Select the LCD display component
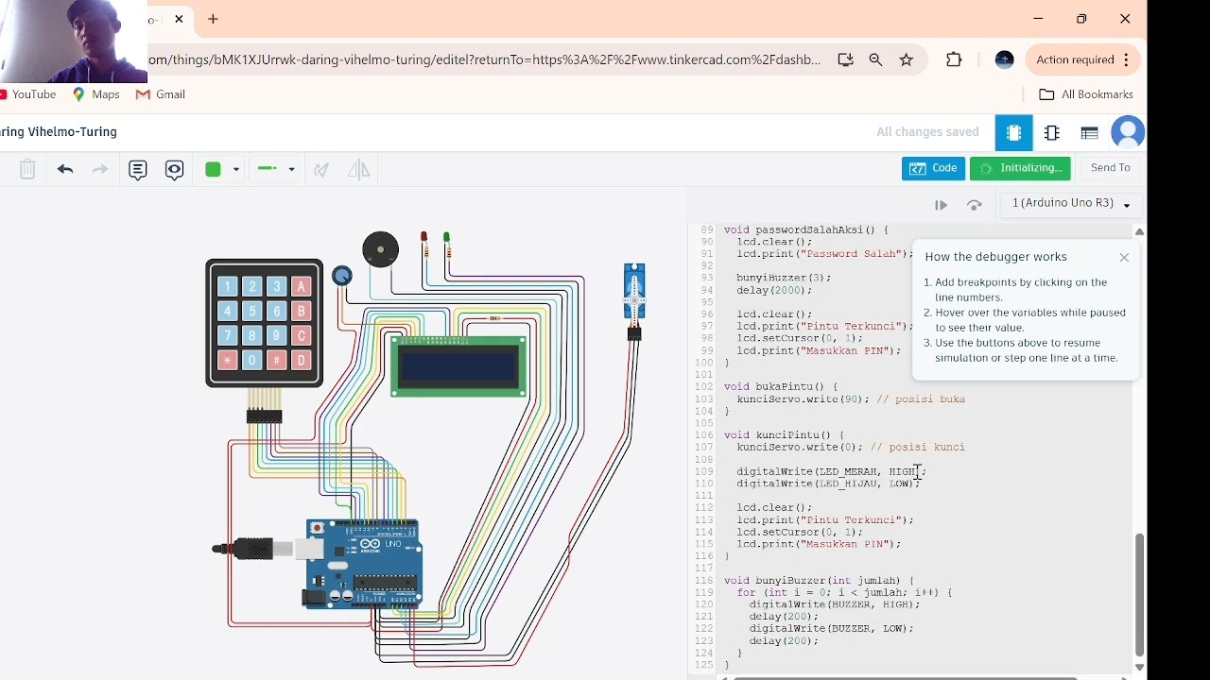Screen dimensions: 1210x680 [459, 365]
